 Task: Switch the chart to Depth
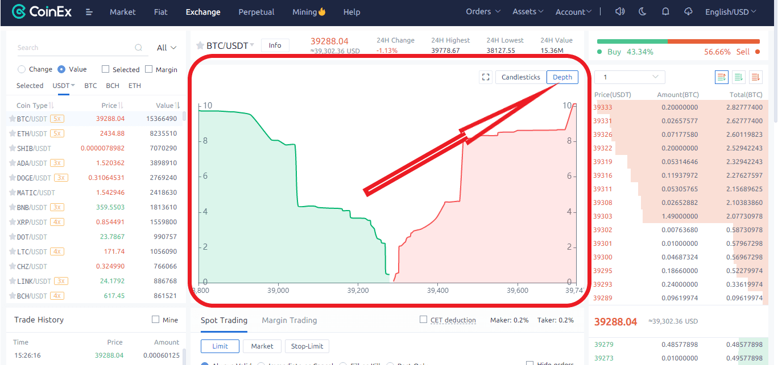(x=562, y=77)
